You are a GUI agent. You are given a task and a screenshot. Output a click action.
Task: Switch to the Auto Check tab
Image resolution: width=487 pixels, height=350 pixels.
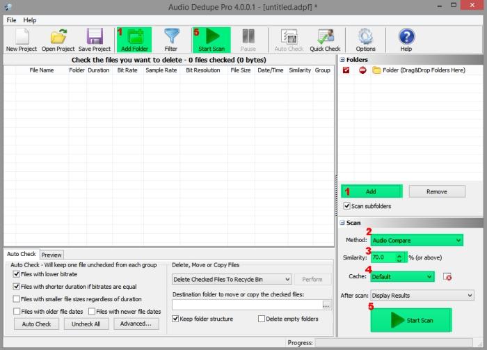click(x=22, y=254)
